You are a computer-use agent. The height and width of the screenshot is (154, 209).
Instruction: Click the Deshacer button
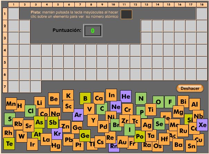coord(190,88)
